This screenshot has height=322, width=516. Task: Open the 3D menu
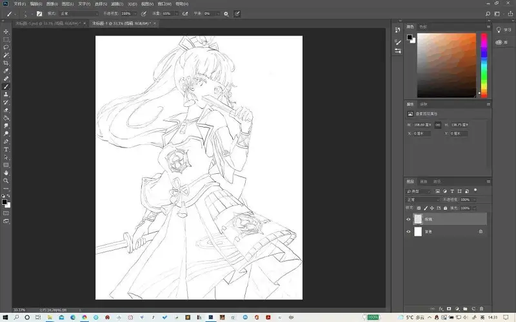(x=132, y=4)
